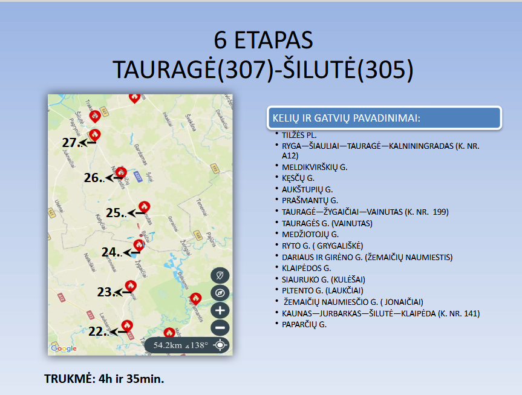
Task: Zoom out with the map minus button
Action: coord(220,328)
